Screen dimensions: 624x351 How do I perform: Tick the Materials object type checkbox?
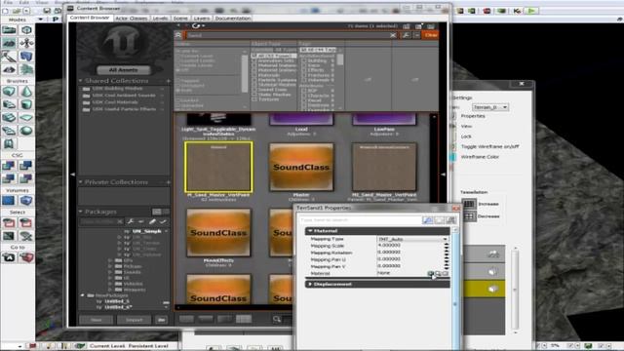click(x=254, y=75)
